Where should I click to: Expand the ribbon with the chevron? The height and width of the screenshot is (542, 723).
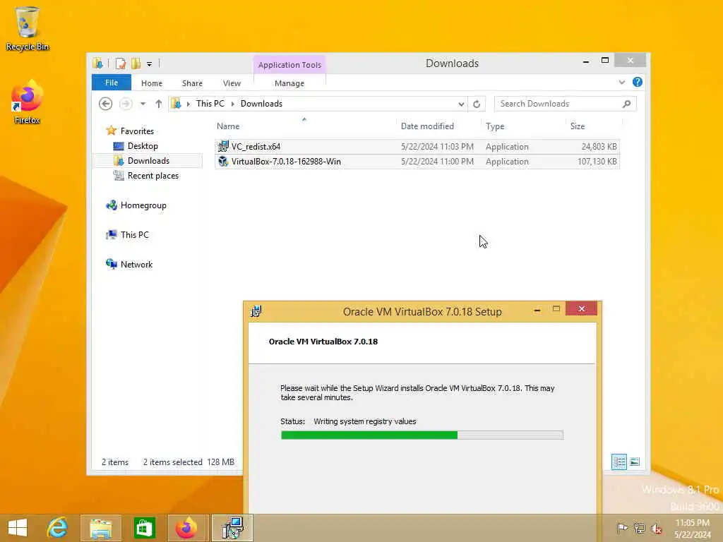coord(622,82)
